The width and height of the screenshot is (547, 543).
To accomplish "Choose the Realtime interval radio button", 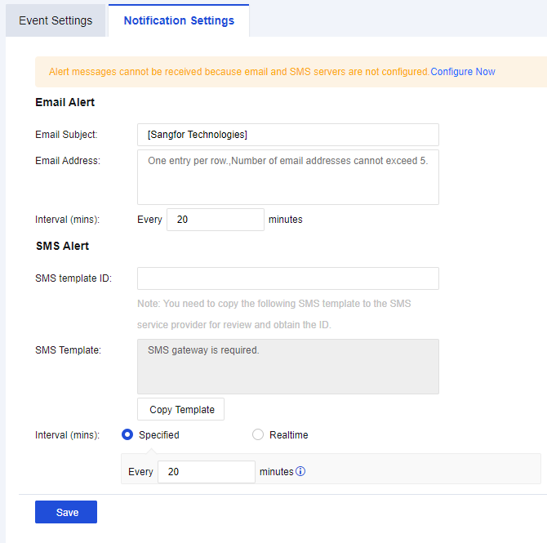I will [x=258, y=435].
